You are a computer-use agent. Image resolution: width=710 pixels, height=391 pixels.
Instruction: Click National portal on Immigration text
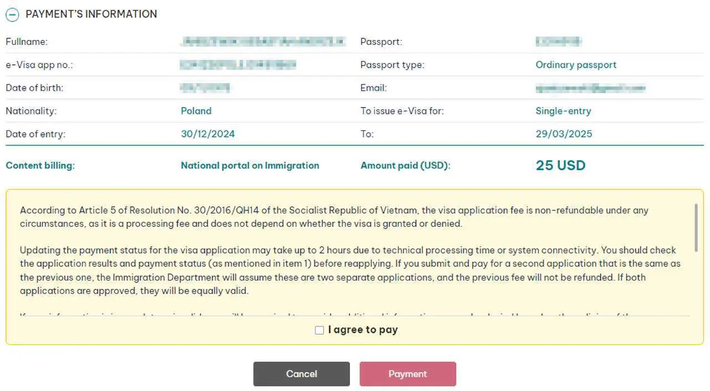click(x=250, y=165)
